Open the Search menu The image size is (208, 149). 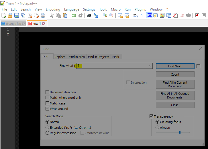click(x=25, y=9)
